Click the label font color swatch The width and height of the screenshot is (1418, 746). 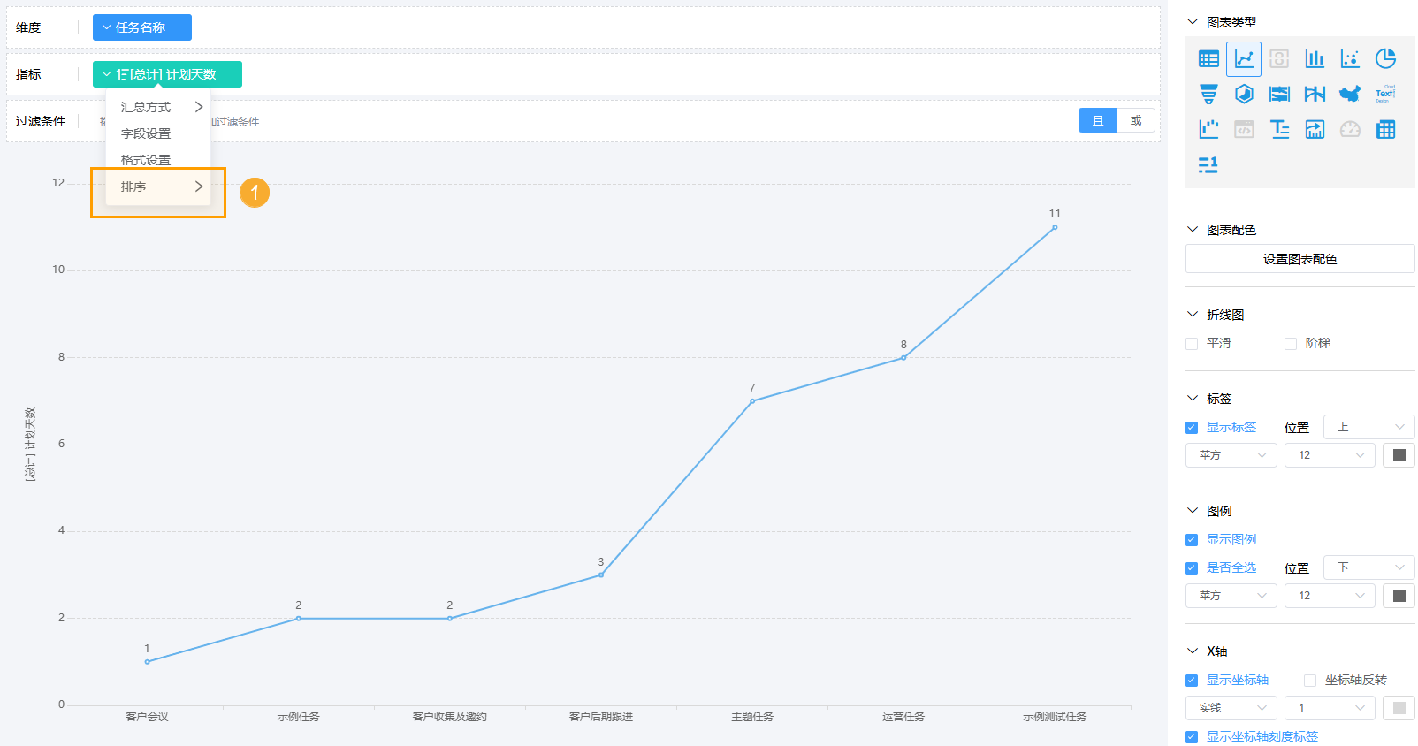pos(1399,455)
